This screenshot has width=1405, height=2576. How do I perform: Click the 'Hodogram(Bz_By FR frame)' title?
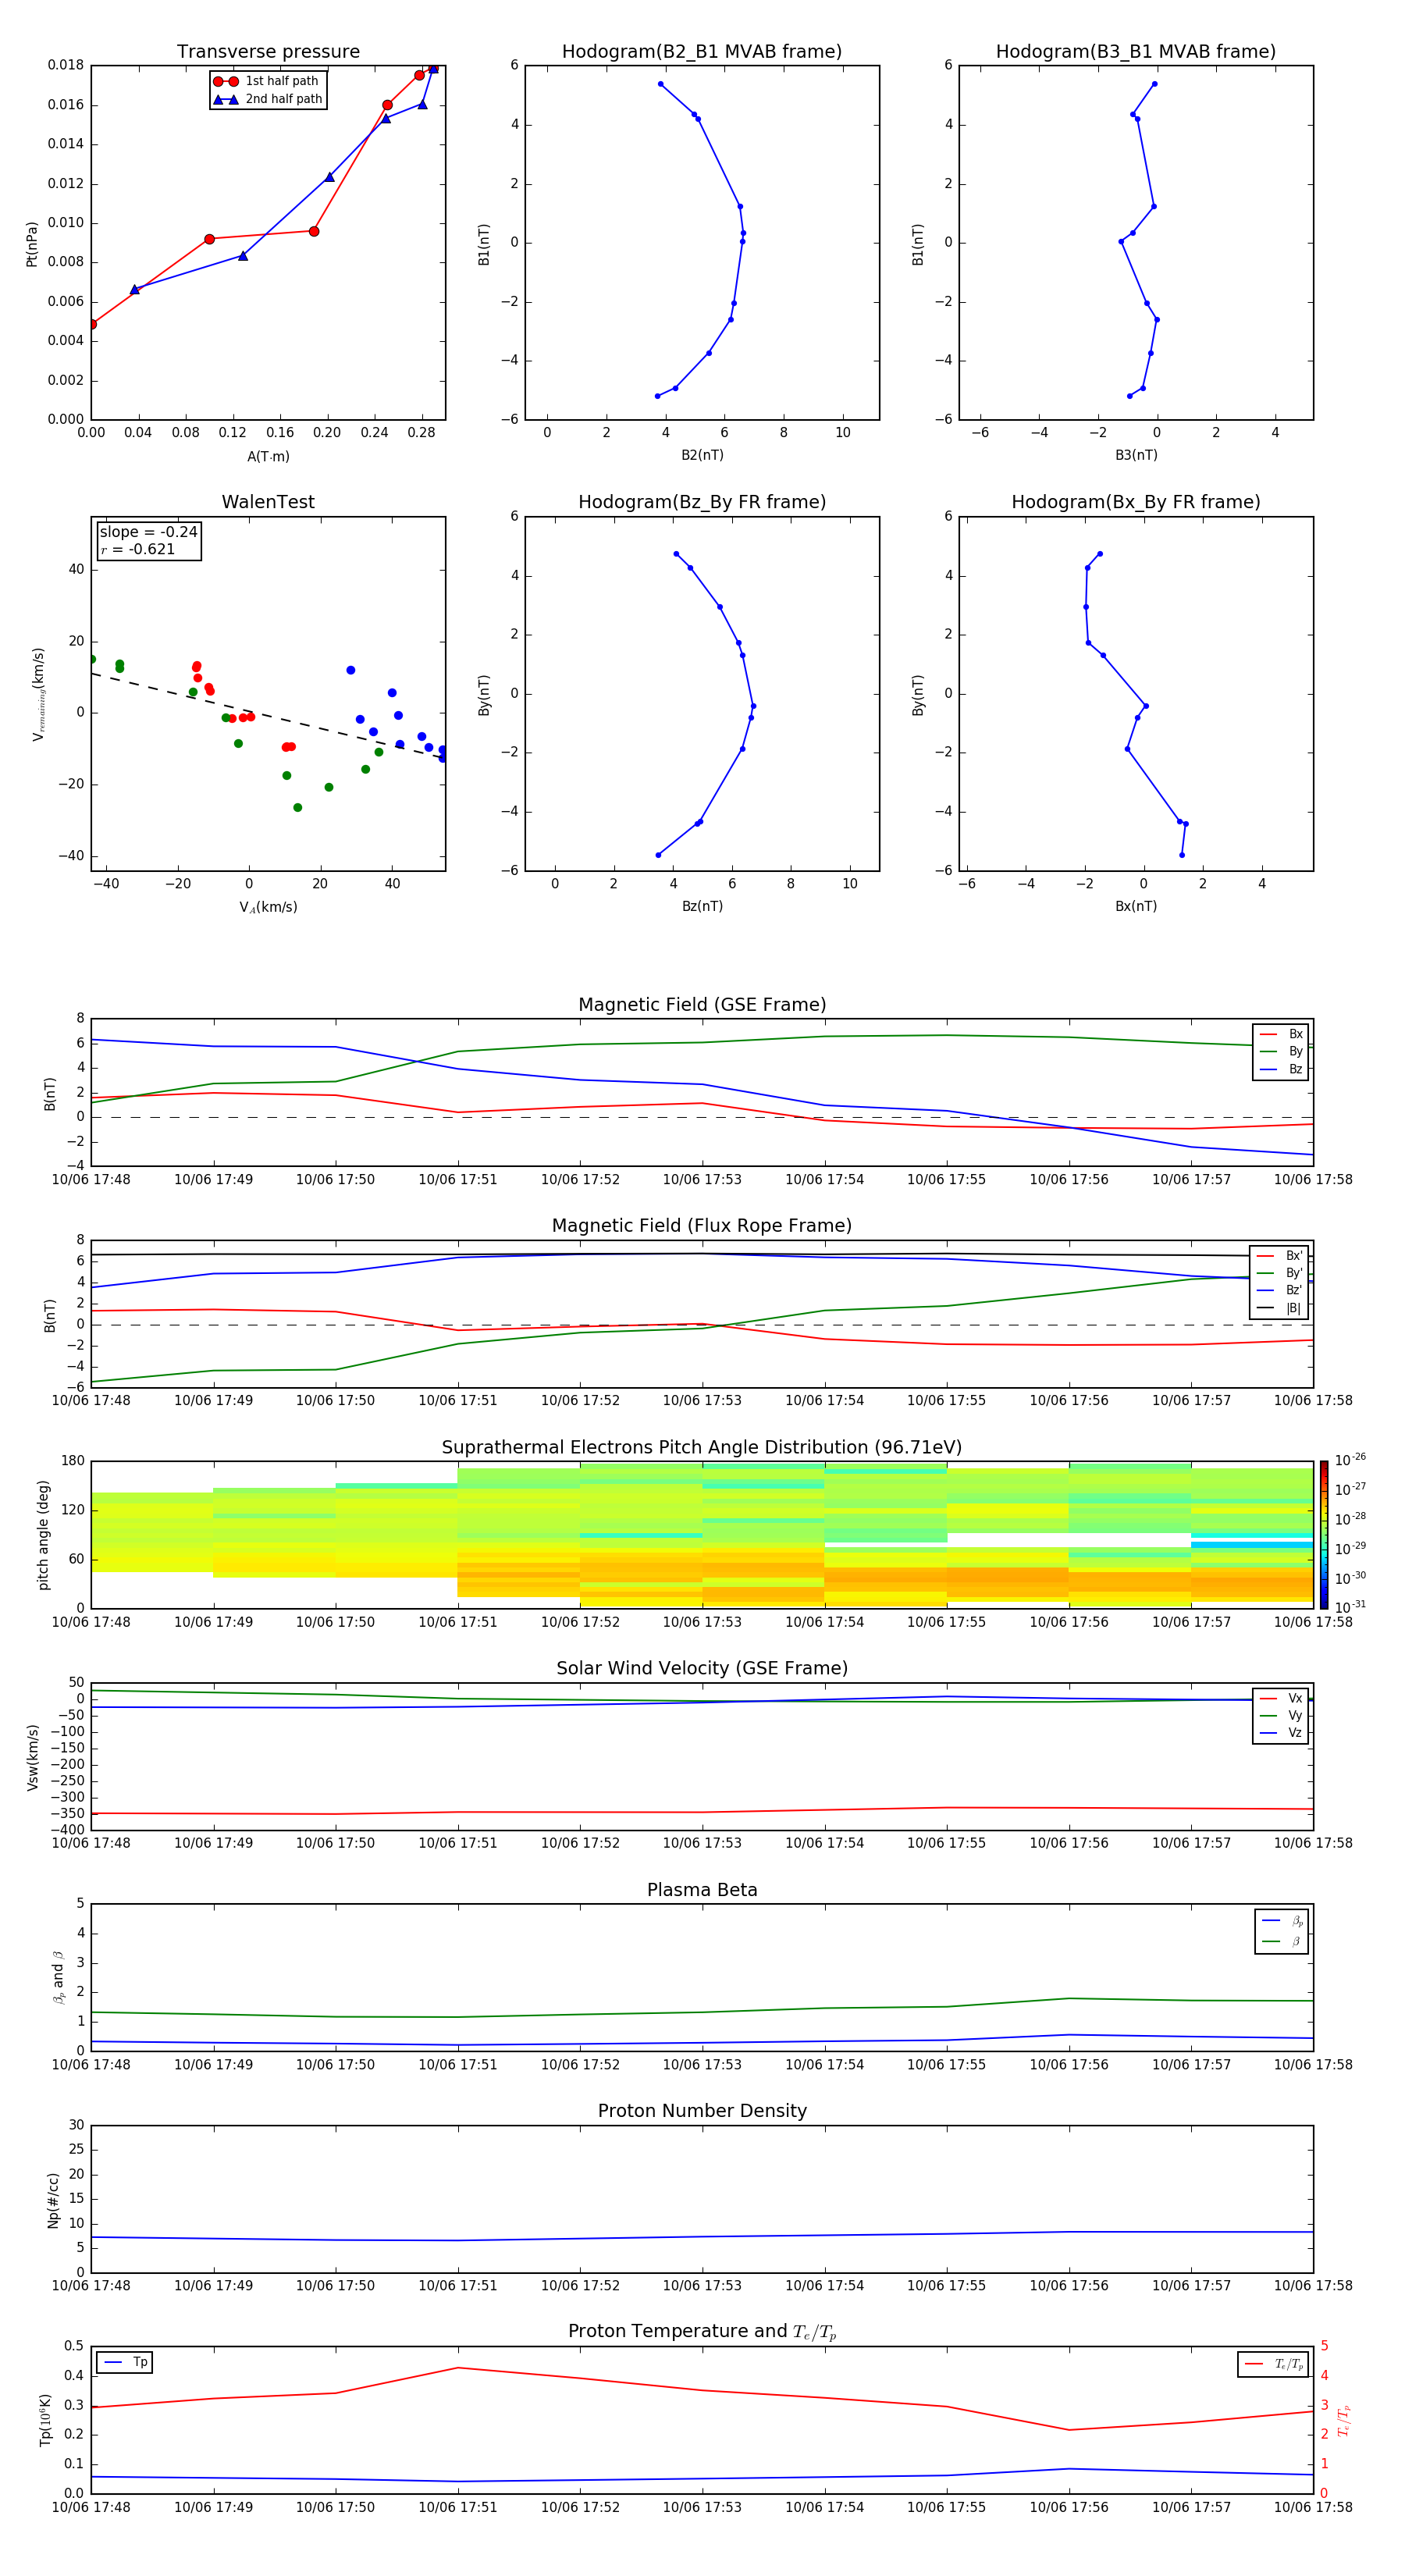[702, 502]
